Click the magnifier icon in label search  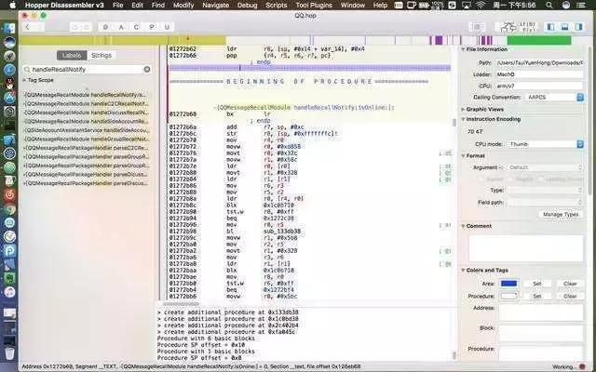click(x=27, y=70)
